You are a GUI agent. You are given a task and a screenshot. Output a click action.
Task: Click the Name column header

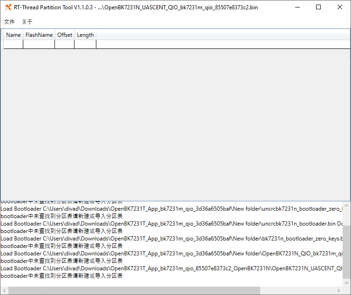point(13,35)
